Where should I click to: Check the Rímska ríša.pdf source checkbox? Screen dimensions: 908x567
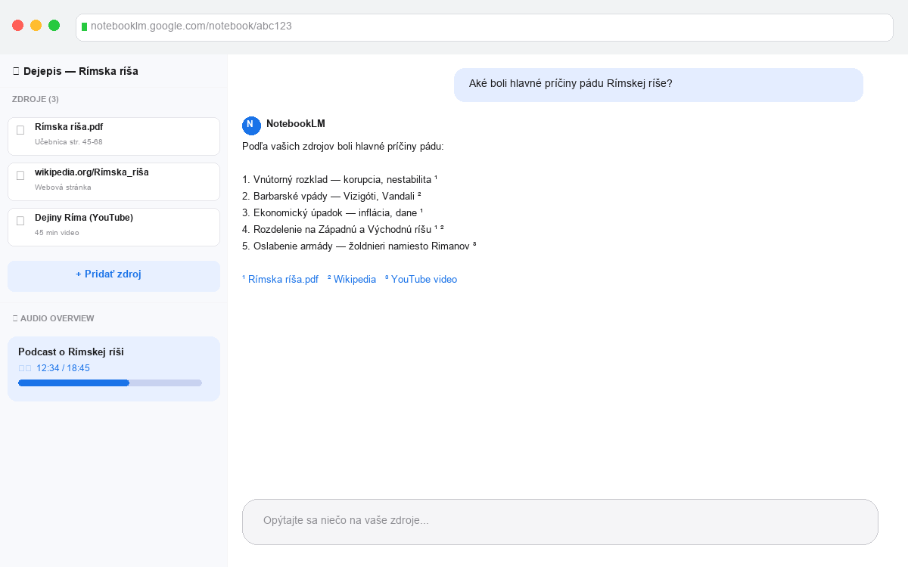click(20, 129)
